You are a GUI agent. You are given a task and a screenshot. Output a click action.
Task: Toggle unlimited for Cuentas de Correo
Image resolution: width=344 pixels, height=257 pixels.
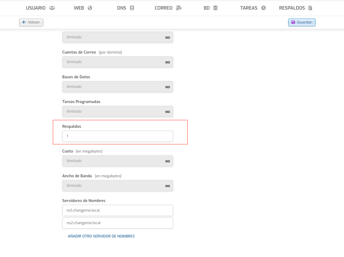tap(167, 62)
